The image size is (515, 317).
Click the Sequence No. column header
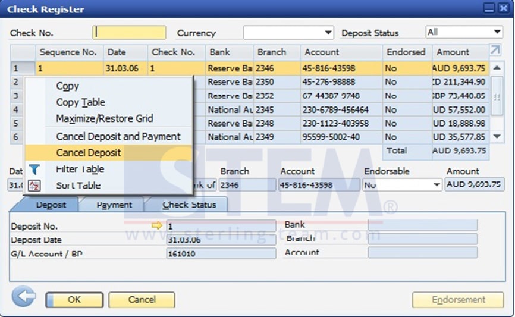coord(70,52)
